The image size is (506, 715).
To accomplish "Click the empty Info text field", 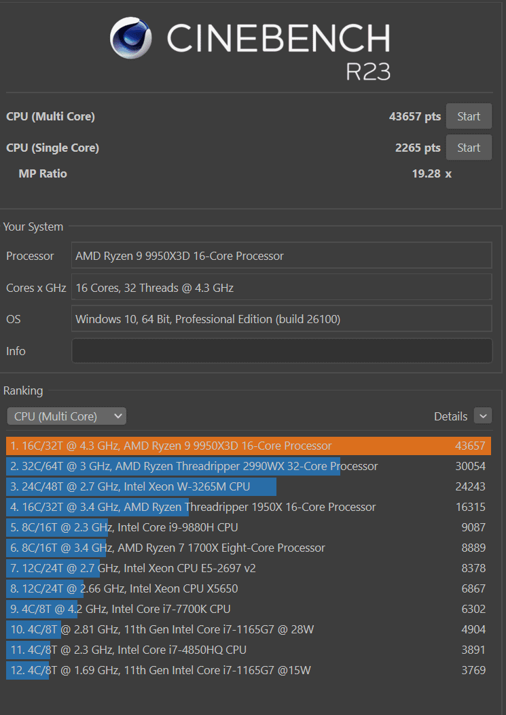I will click(281, 351).
